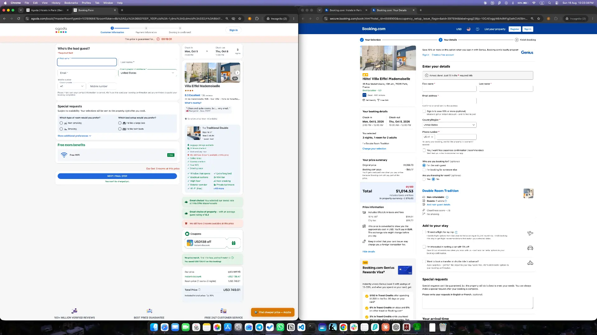The height and width of the screenshot is (335, 597).
Task: Reload the Agoda booking page
Action: click(x=19, y=19)
